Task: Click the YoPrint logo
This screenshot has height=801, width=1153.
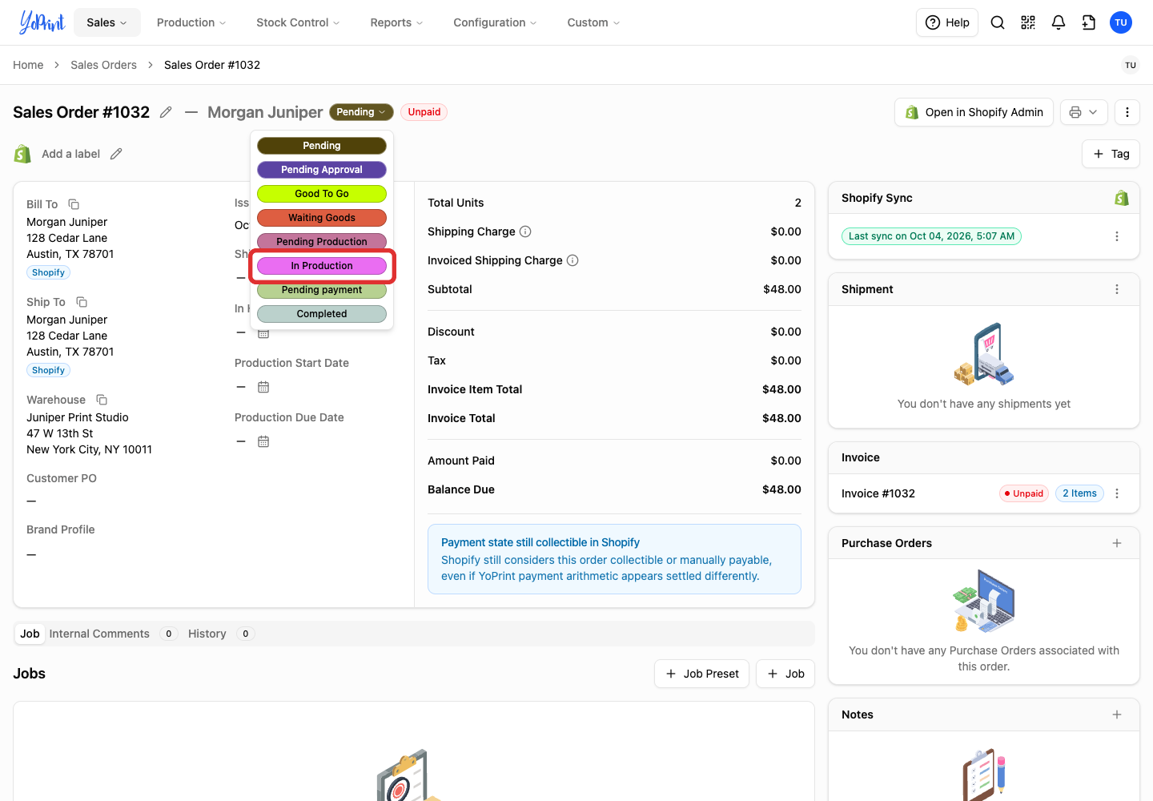Action: pyautogui.click(x=42, y=22)
